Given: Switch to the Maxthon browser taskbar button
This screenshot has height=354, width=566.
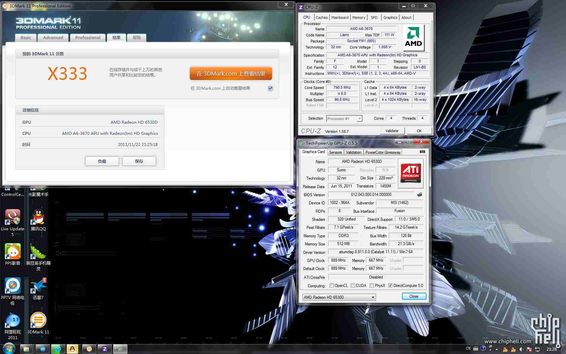Looking at the screenshot, I should (x=43, y=349).
